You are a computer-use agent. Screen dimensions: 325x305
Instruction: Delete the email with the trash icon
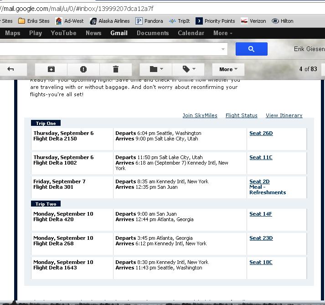[116, 69]
